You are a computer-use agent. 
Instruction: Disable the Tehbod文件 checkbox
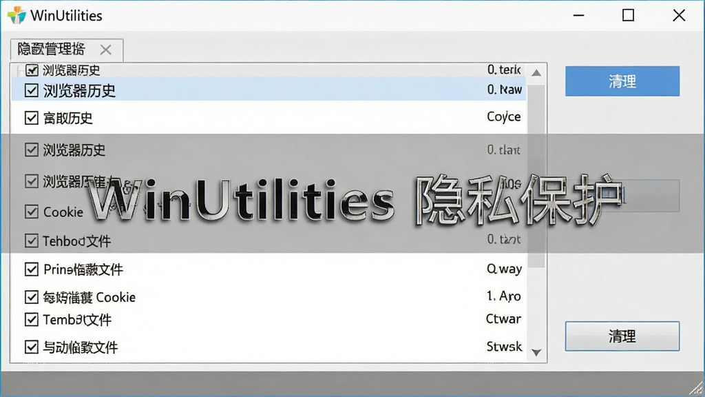[x=32, y=241]
